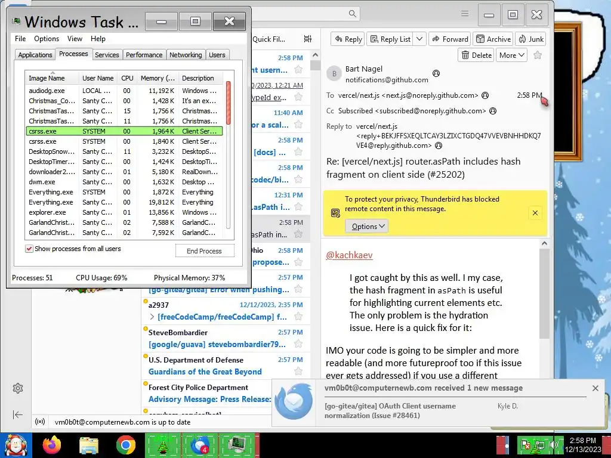Open the Users tab
The image size is (611, 458).
[217, 54]
